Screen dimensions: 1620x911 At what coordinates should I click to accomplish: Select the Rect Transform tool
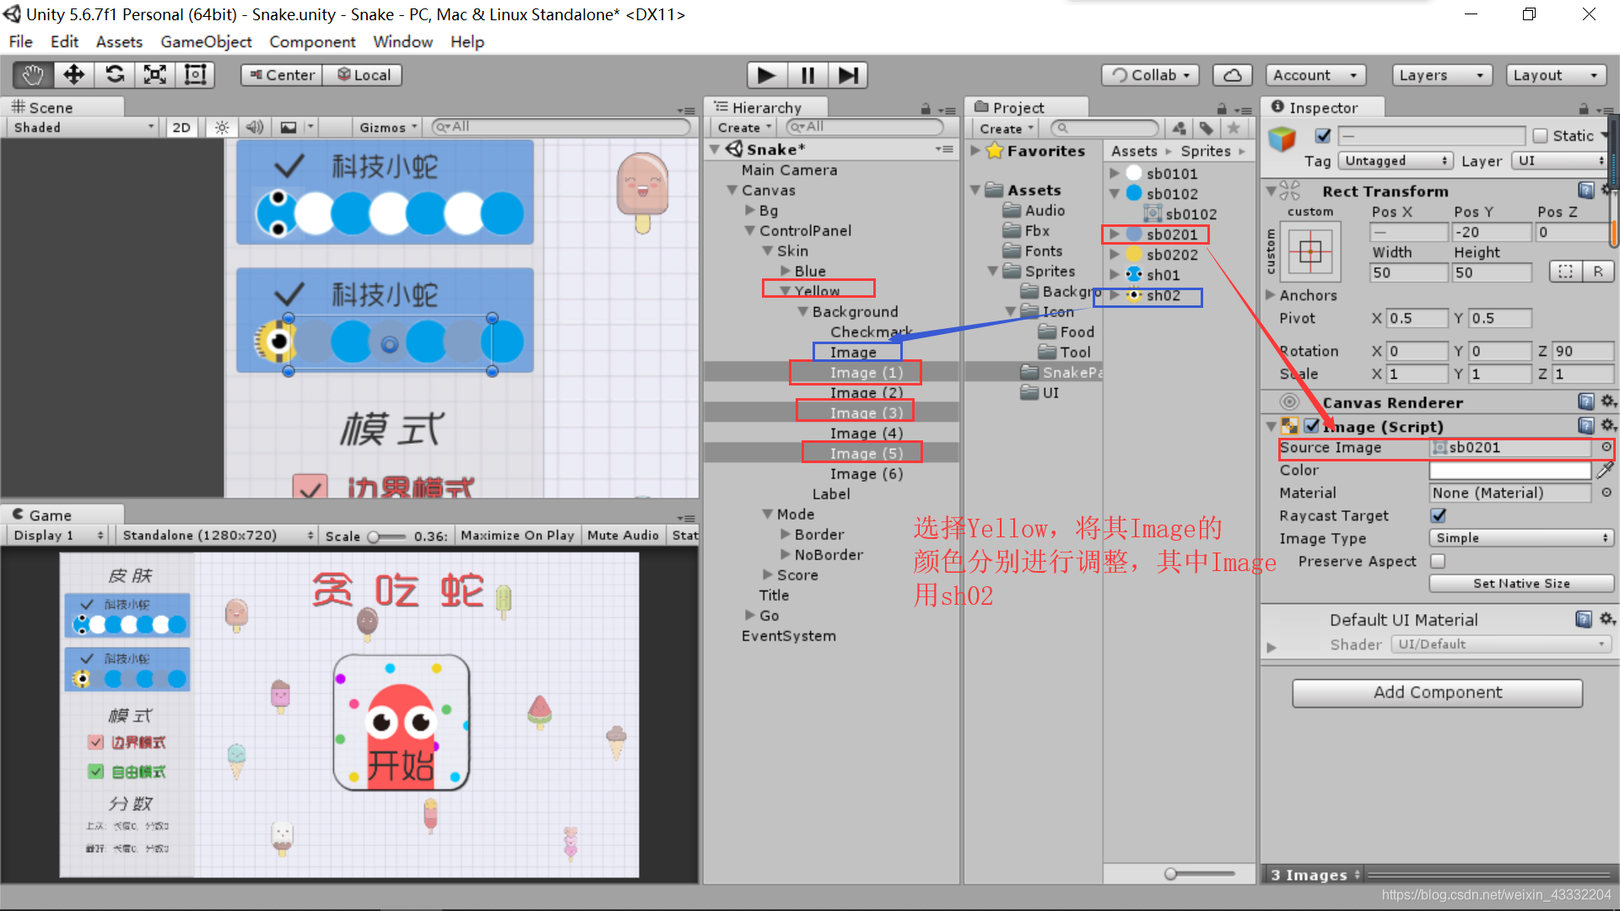click(196, 75)
